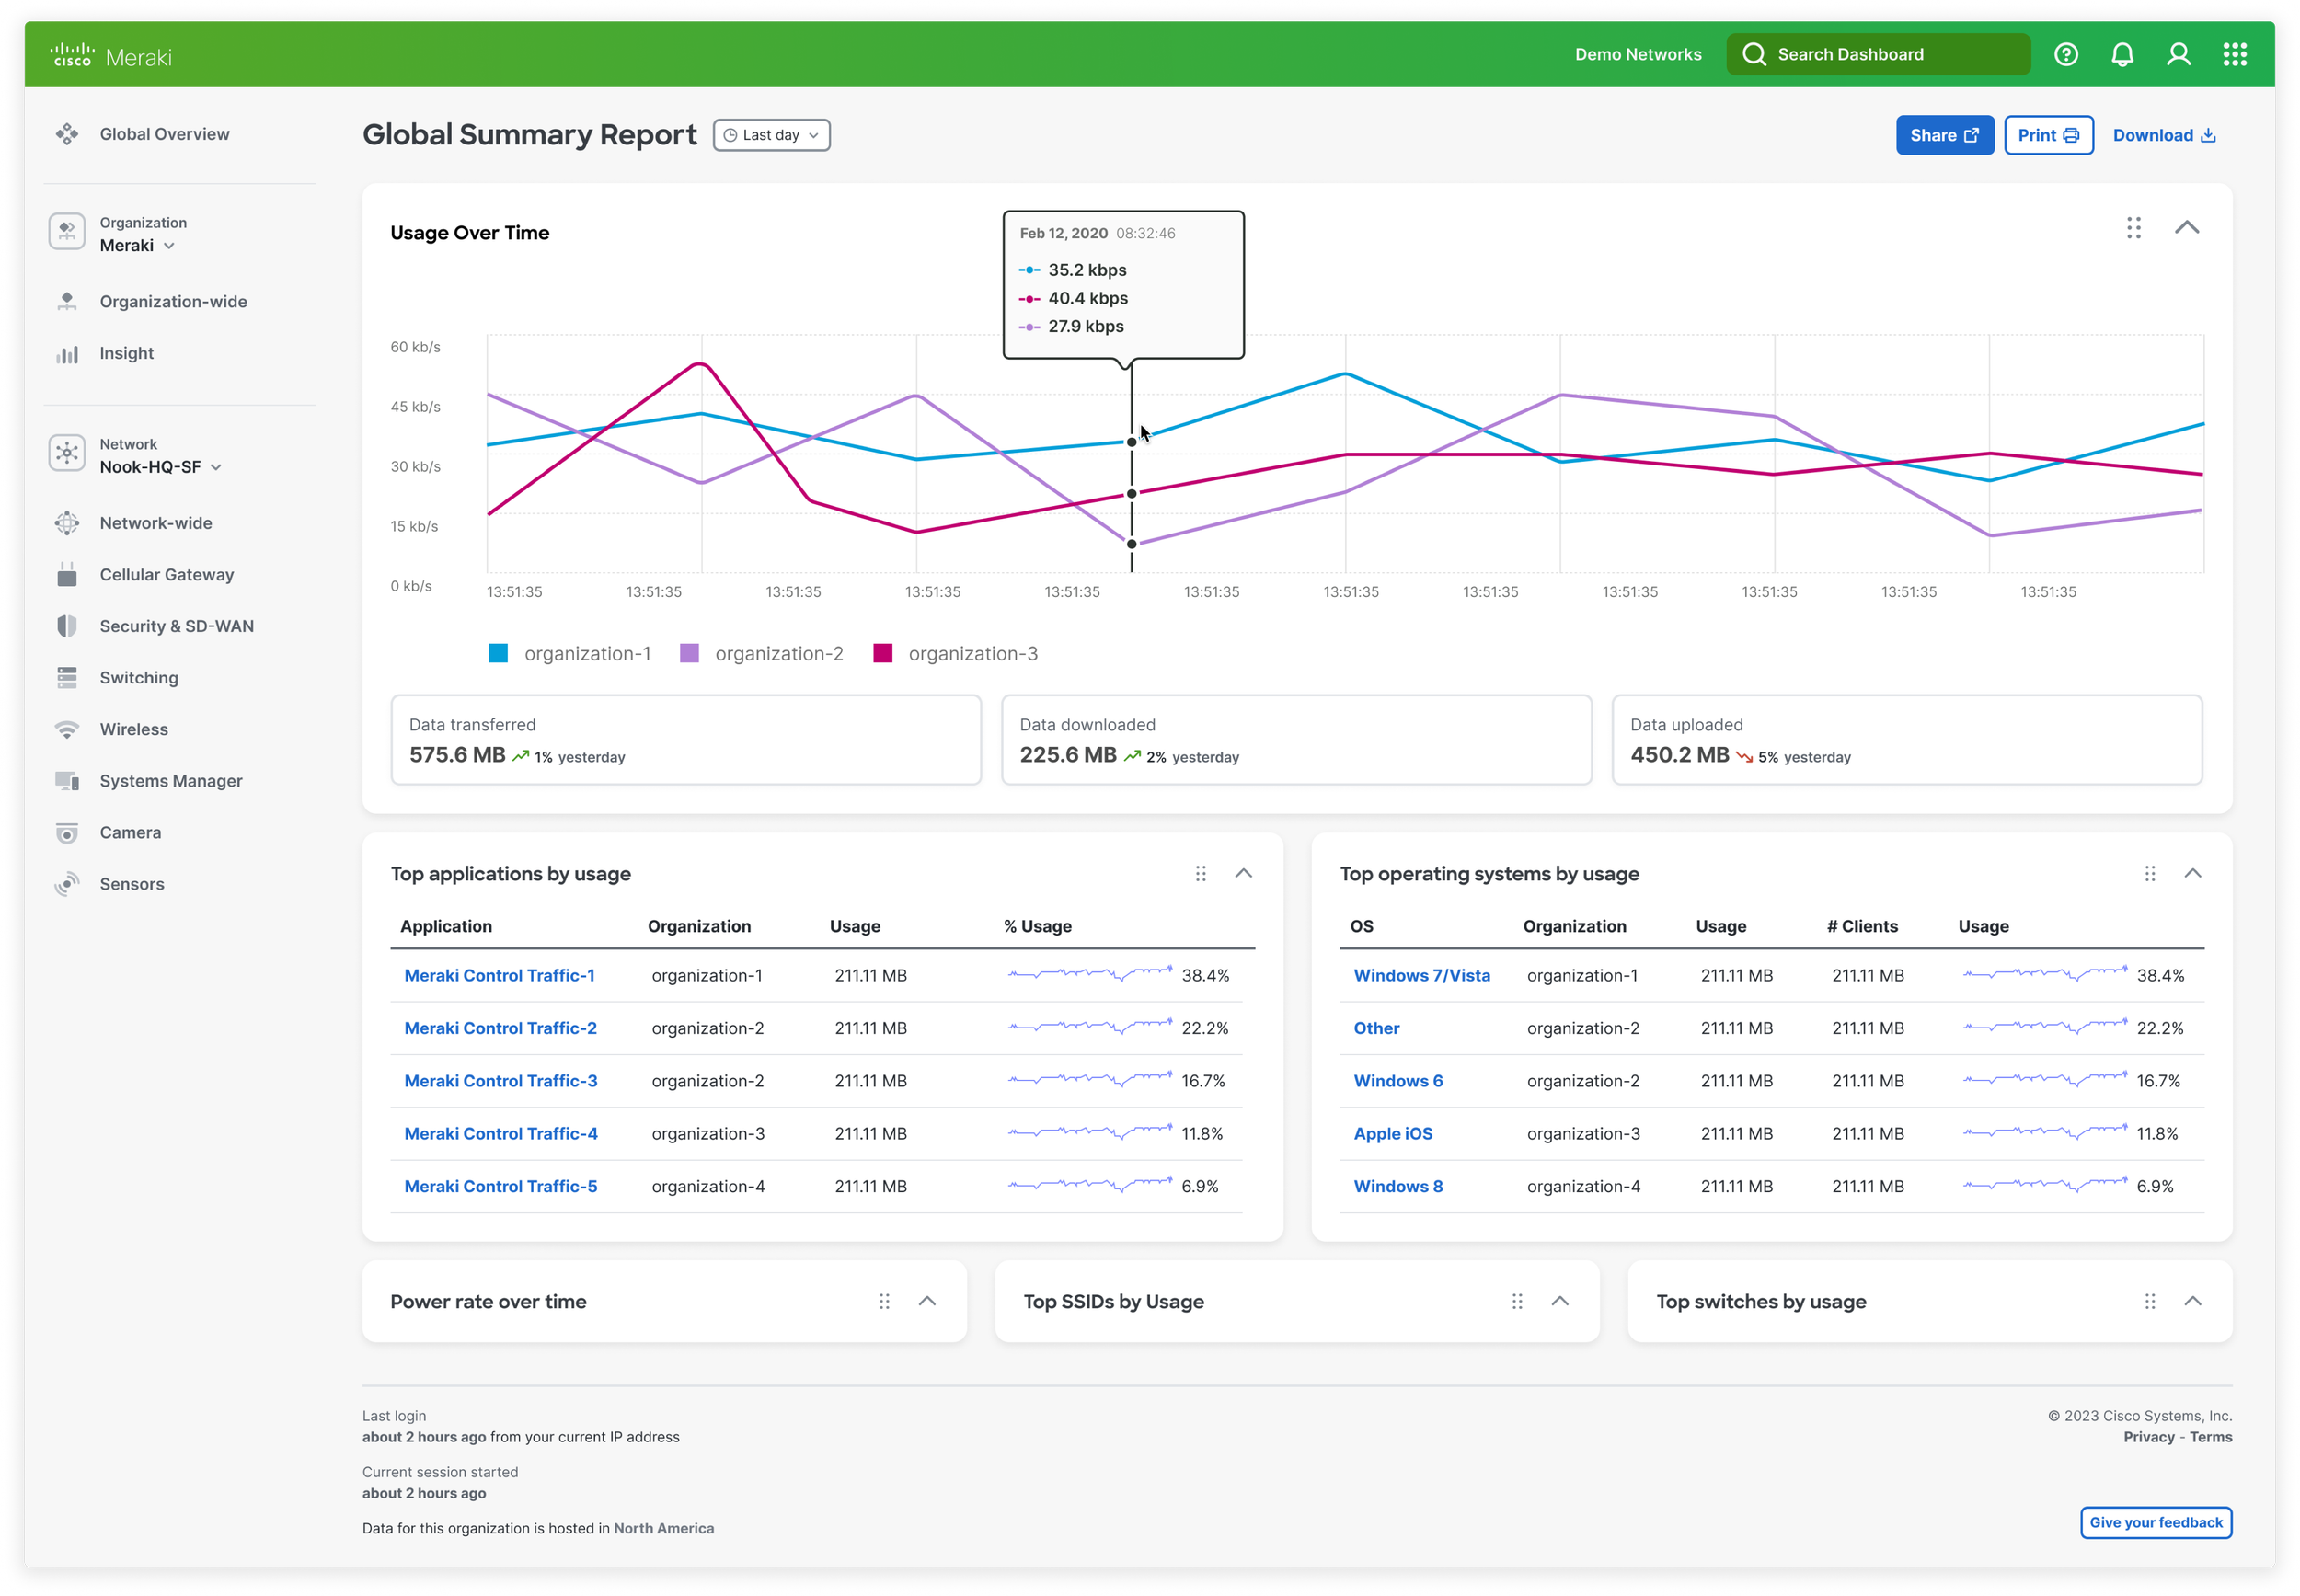Click the chart marker on organization-1 line
The height and width of the screenshot is (1596, 2300).
click(1131, 442)
